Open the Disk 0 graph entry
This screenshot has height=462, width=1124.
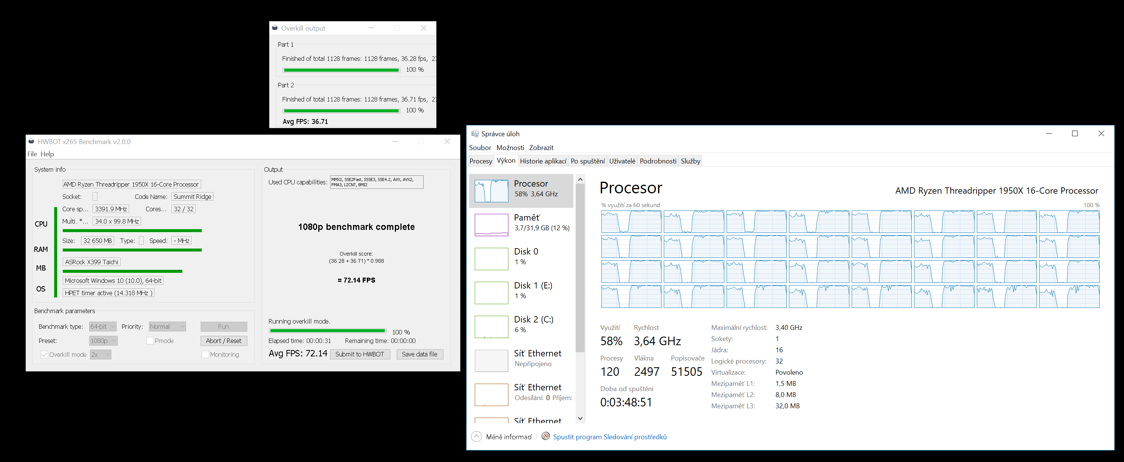[491, 259]
